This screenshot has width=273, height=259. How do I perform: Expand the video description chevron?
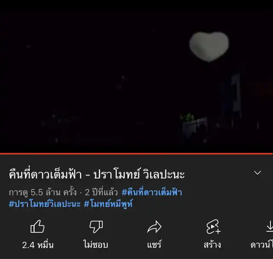click(257, 173)
